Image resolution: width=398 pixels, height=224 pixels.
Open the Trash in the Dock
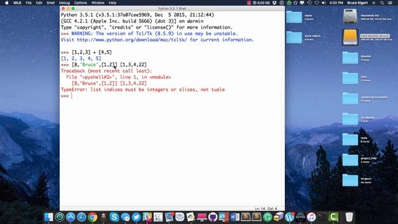coord(349,217)
